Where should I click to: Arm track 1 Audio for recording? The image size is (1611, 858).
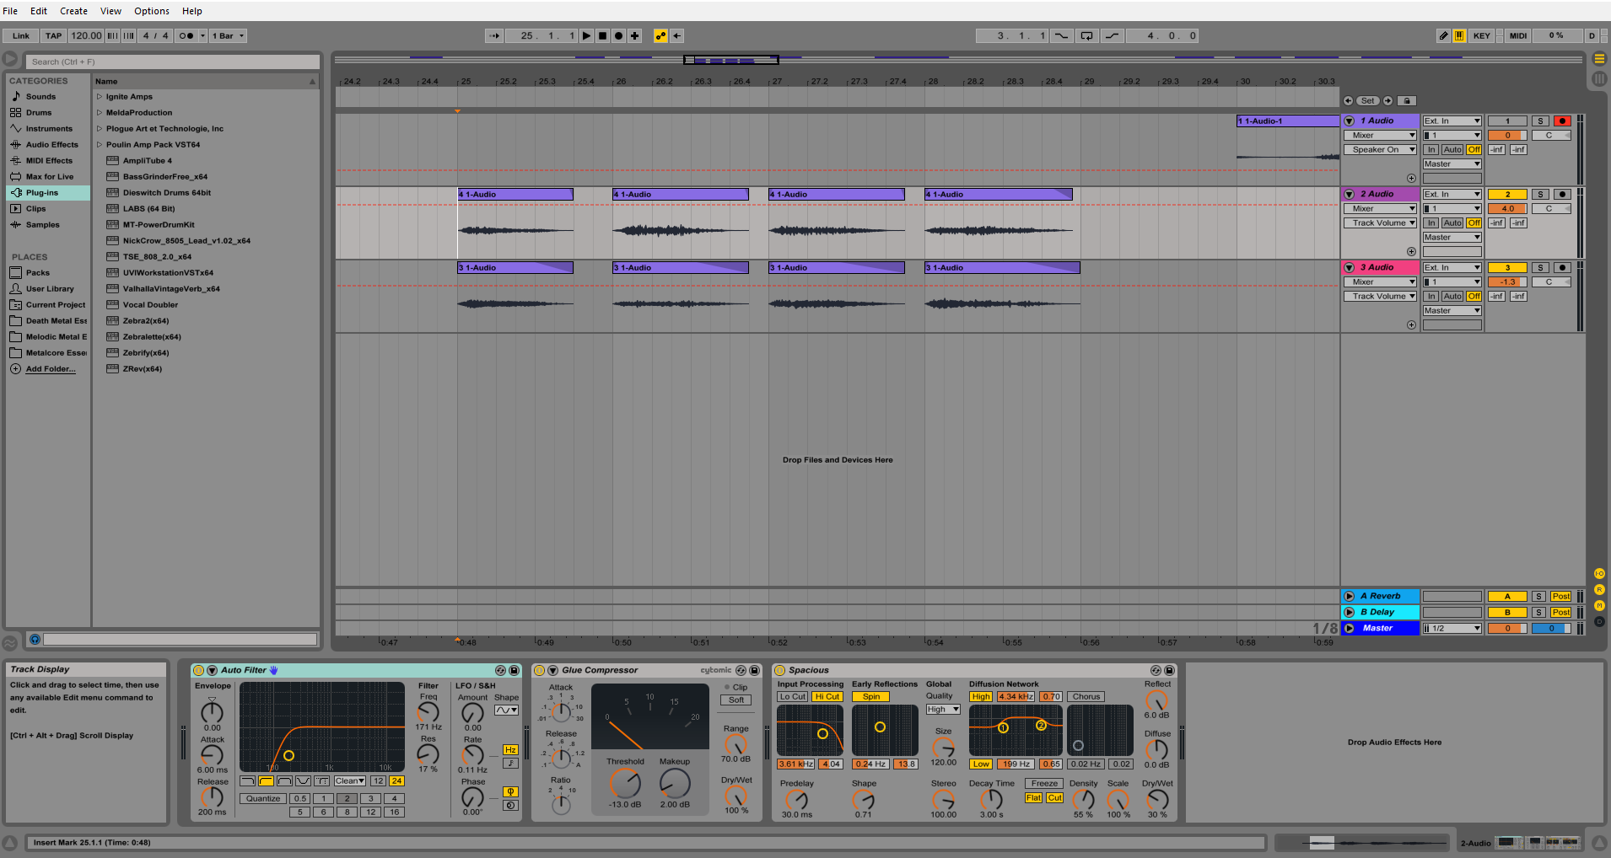(x=1561, y=121)
